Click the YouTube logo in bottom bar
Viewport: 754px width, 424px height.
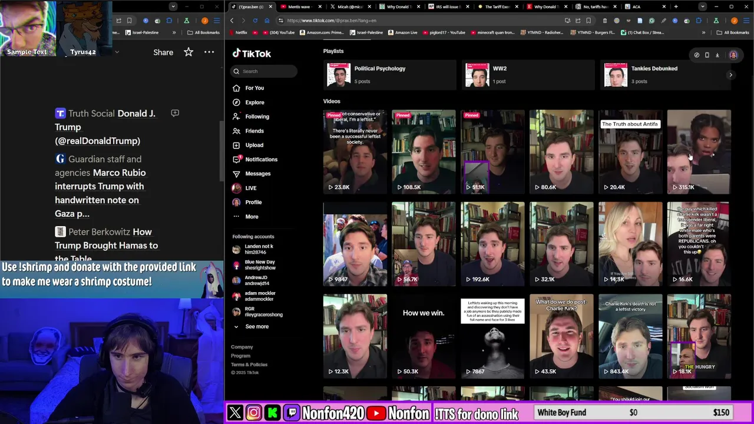click(x=376, y=413)
